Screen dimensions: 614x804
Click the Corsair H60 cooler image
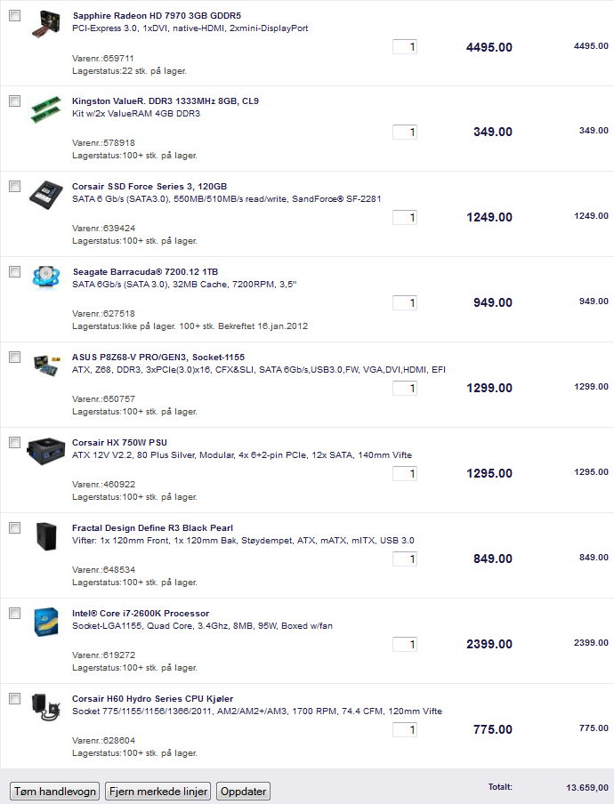[46, 706]
